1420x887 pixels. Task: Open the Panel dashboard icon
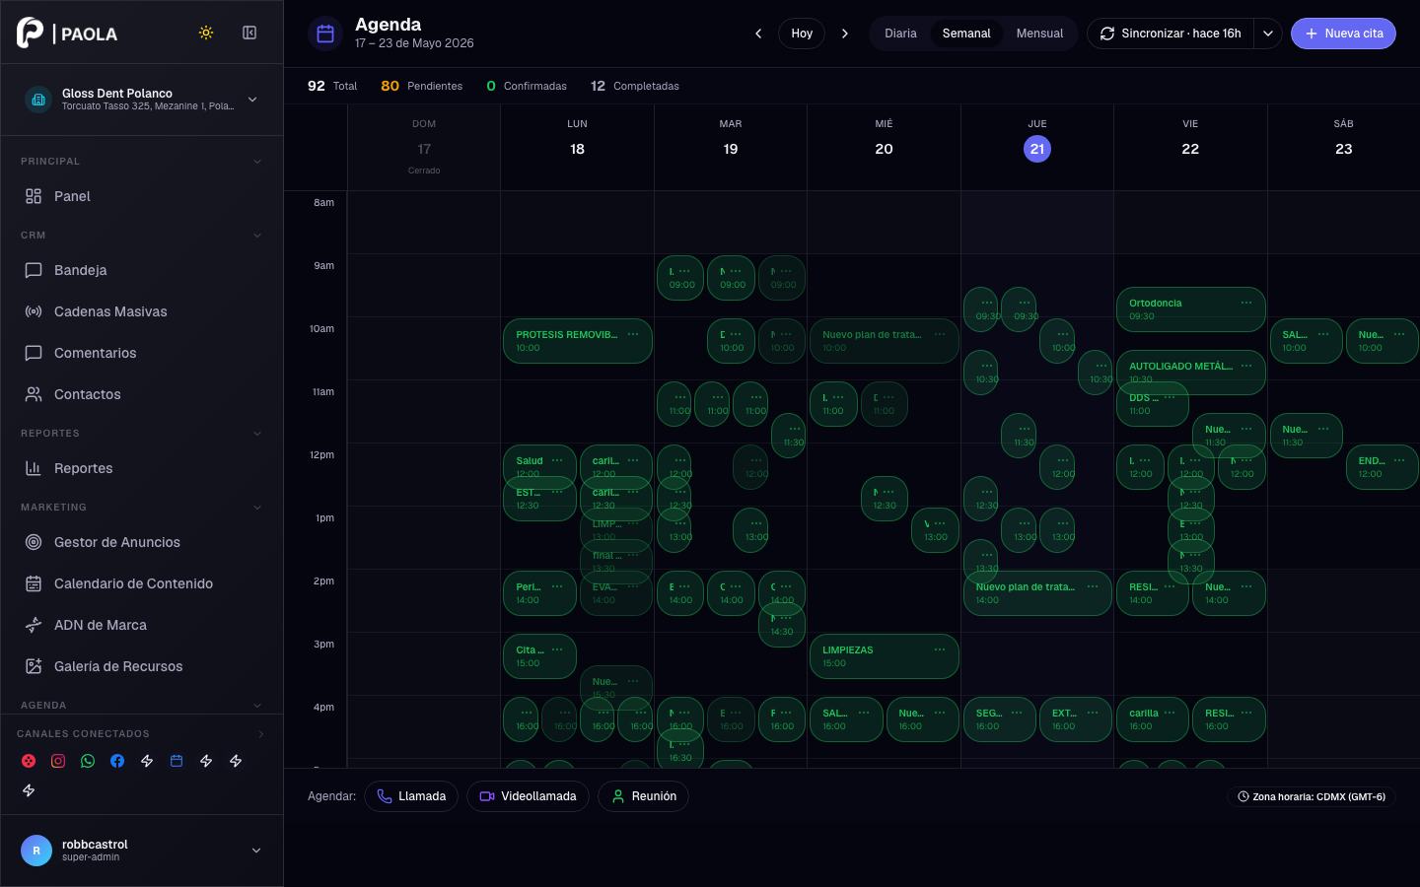coord(34,196)
